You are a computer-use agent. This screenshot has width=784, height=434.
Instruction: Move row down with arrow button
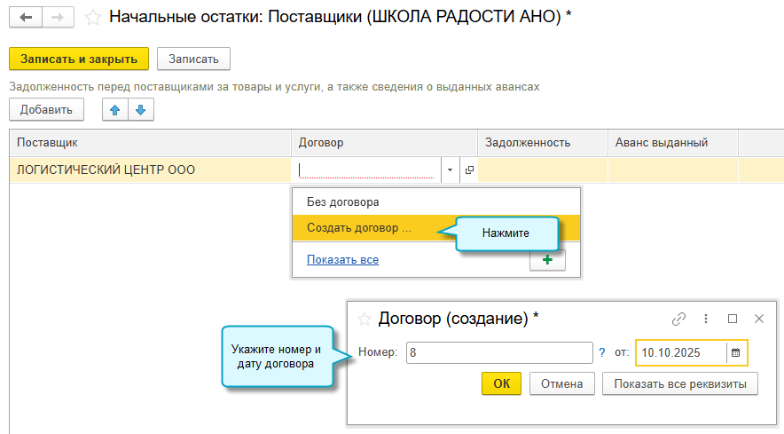coord(141,109)
